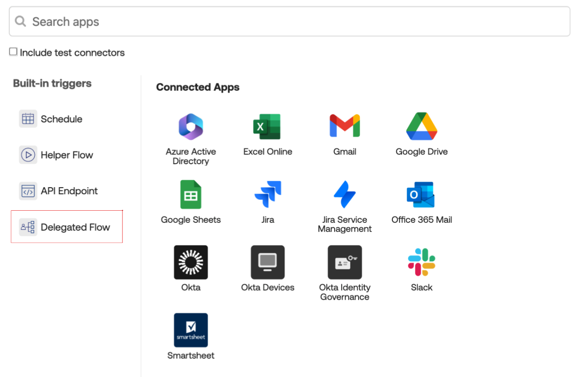Select the Google Drive app icon
This screenshot has width=575, height=377.
[422, 126]
